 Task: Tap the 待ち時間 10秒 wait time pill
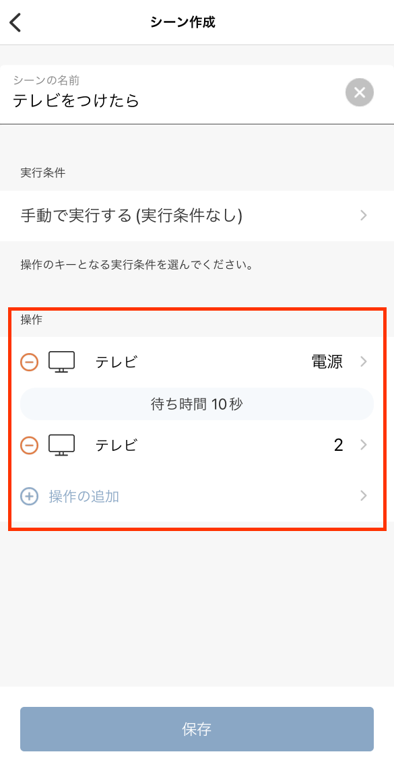click(197, 404)
